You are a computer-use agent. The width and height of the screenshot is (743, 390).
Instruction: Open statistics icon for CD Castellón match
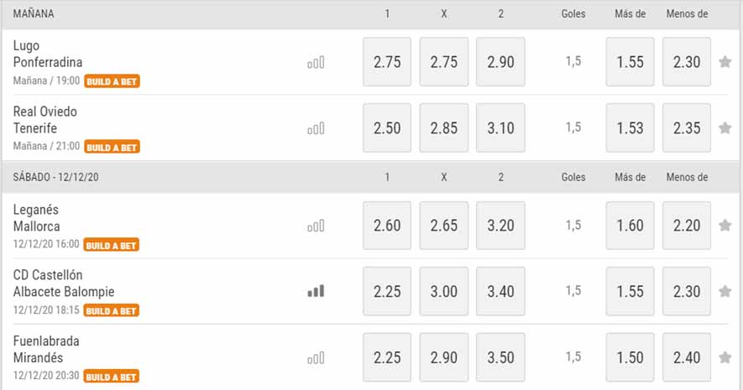pos(316,291)
